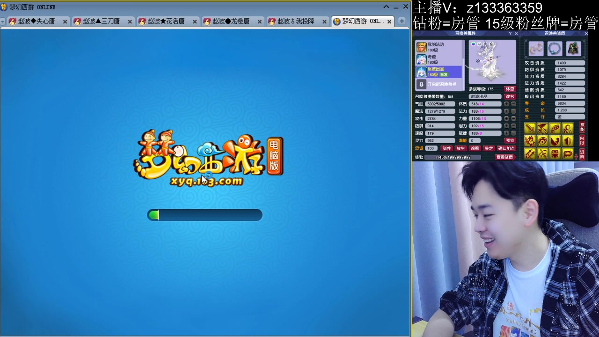Image resolution: width=599 pixels, height=337 pixels.
Task: Switch to the 赵波★花活唐 tab
Action: pos(167,21)
